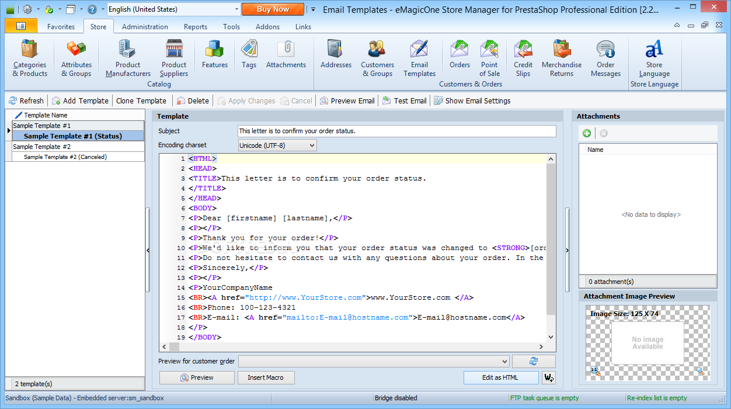Zoom attachment image with magnifier icon
This screenshot has width=731, height=409.
coord(700,370)
